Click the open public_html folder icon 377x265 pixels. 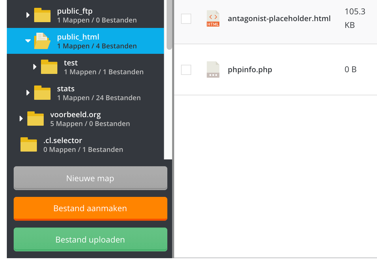point(42,40)
